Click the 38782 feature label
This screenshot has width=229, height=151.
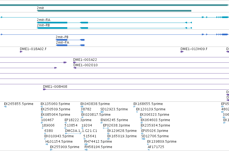click(x=86, y=109)
